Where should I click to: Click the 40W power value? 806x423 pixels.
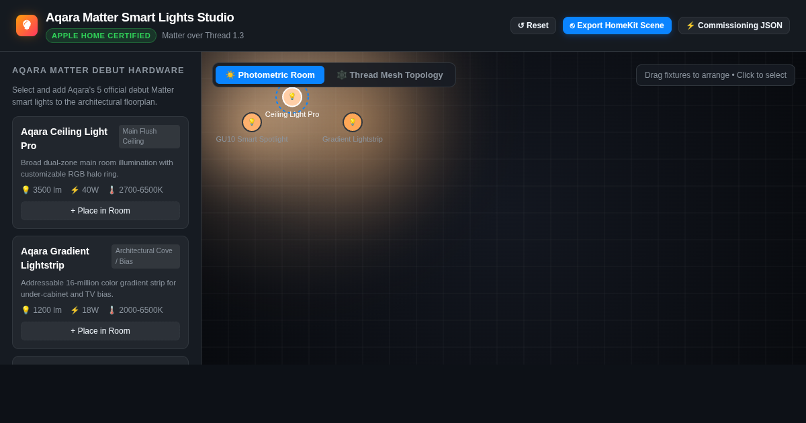pyautogui.click(x=85, y=190)
